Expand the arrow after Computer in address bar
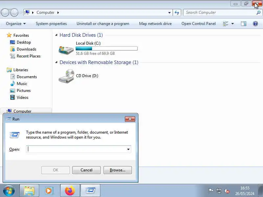263x197 pixels. click(58, 12)
